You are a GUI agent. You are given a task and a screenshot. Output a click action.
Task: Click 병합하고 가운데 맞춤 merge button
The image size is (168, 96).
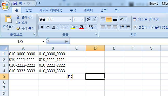[x=150, y=27]
